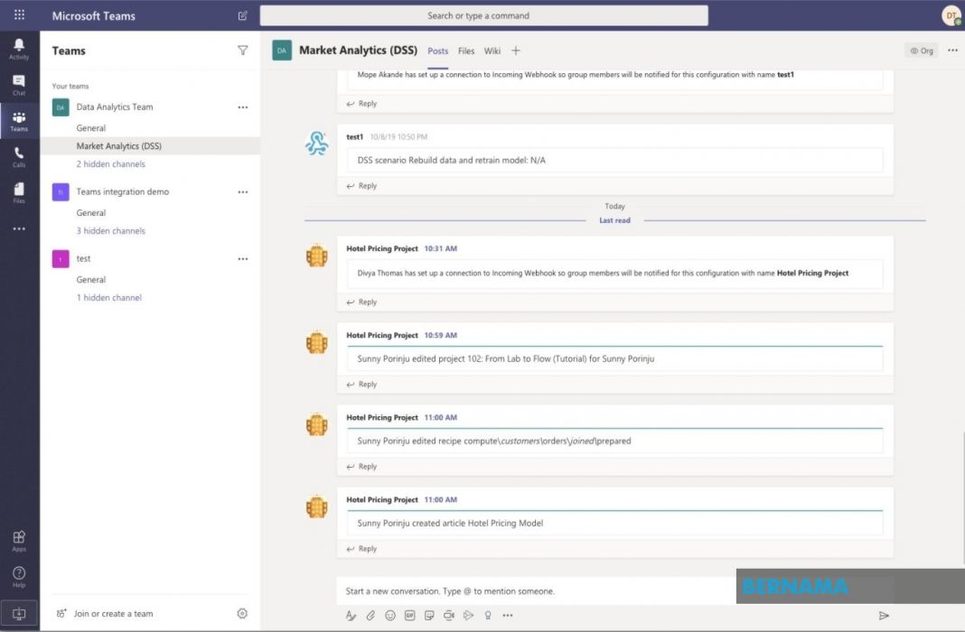Expand 2 hidden channels under Data Analytics
Viewport: 965px width, 632px height.
coord(110,164)
